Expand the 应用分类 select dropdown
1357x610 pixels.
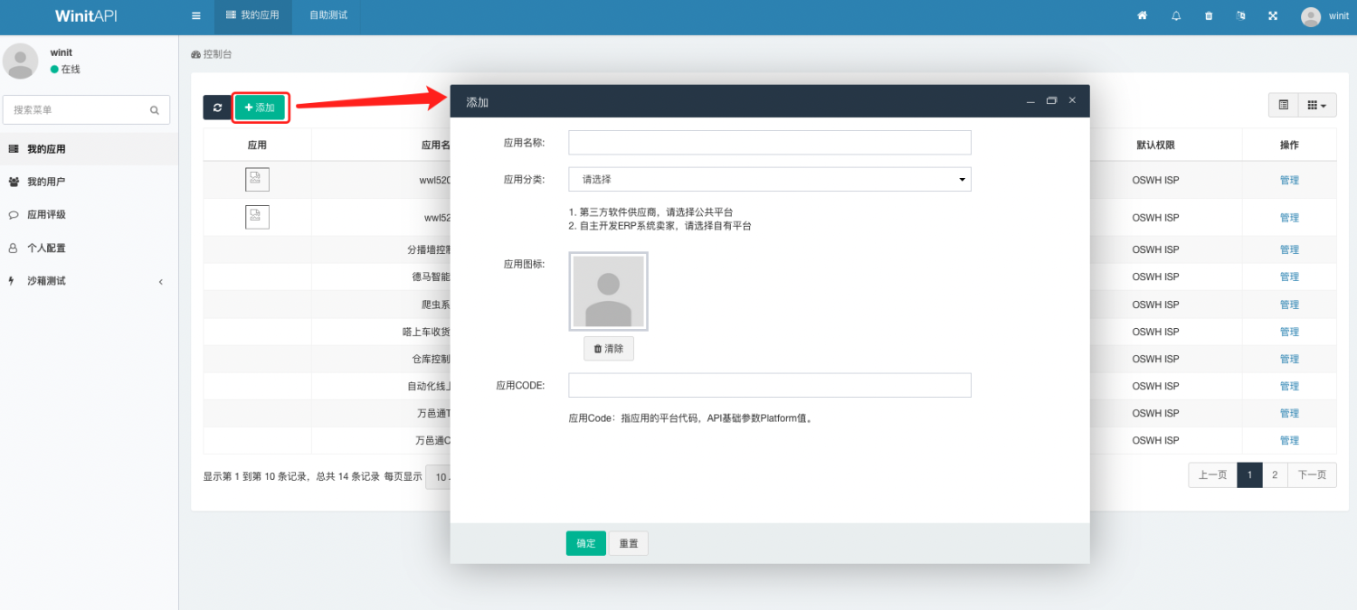(769, 179)
